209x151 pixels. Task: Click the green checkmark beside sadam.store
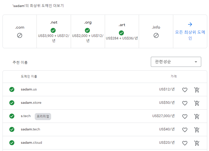coord(12,103)
